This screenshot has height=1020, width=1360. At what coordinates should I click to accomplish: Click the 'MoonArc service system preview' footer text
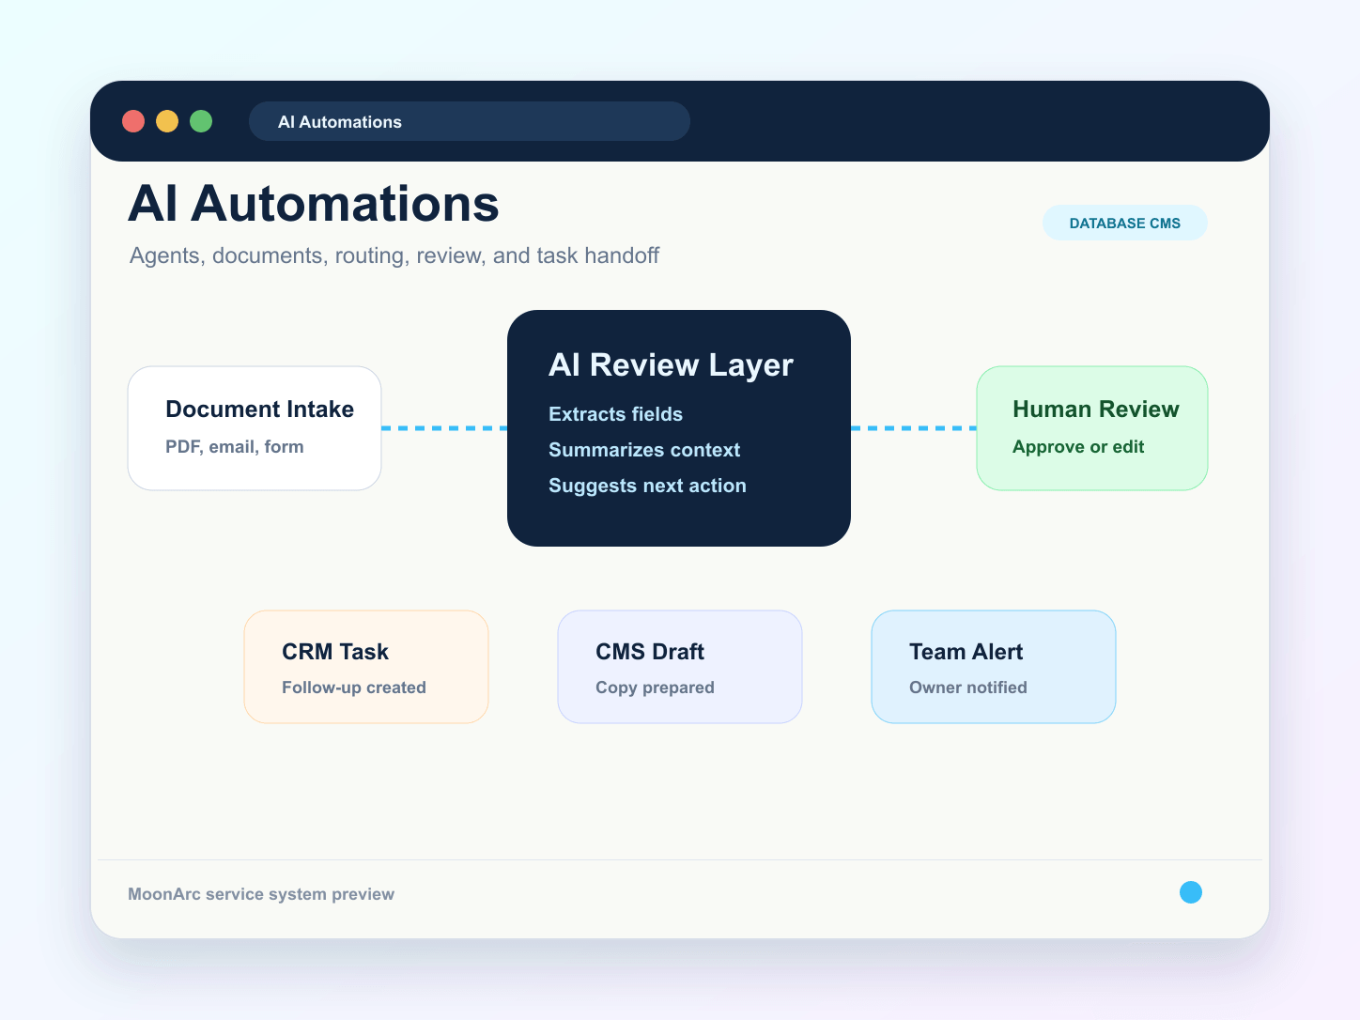pos(261,894)
